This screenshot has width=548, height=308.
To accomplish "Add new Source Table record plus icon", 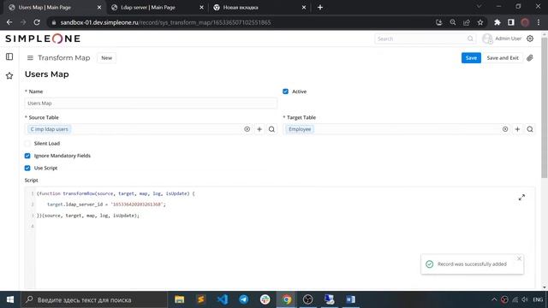I will (x=259, y=129).
